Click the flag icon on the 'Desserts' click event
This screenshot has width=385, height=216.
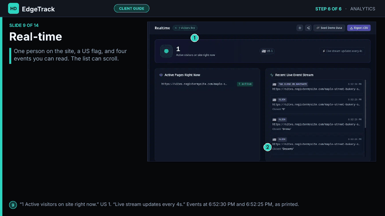274,140
